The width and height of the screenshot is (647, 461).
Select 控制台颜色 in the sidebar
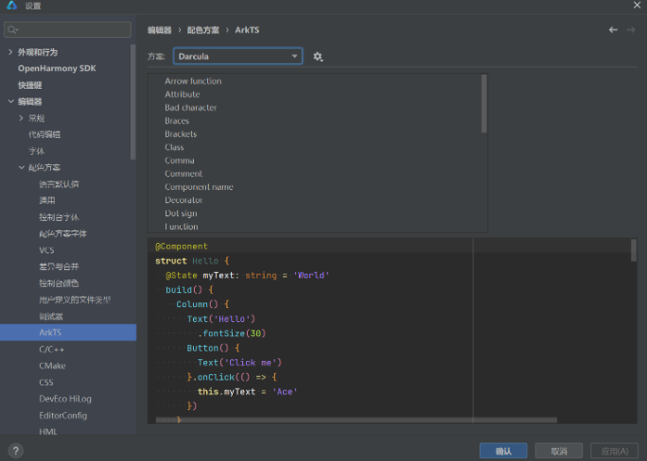[59, 283]
